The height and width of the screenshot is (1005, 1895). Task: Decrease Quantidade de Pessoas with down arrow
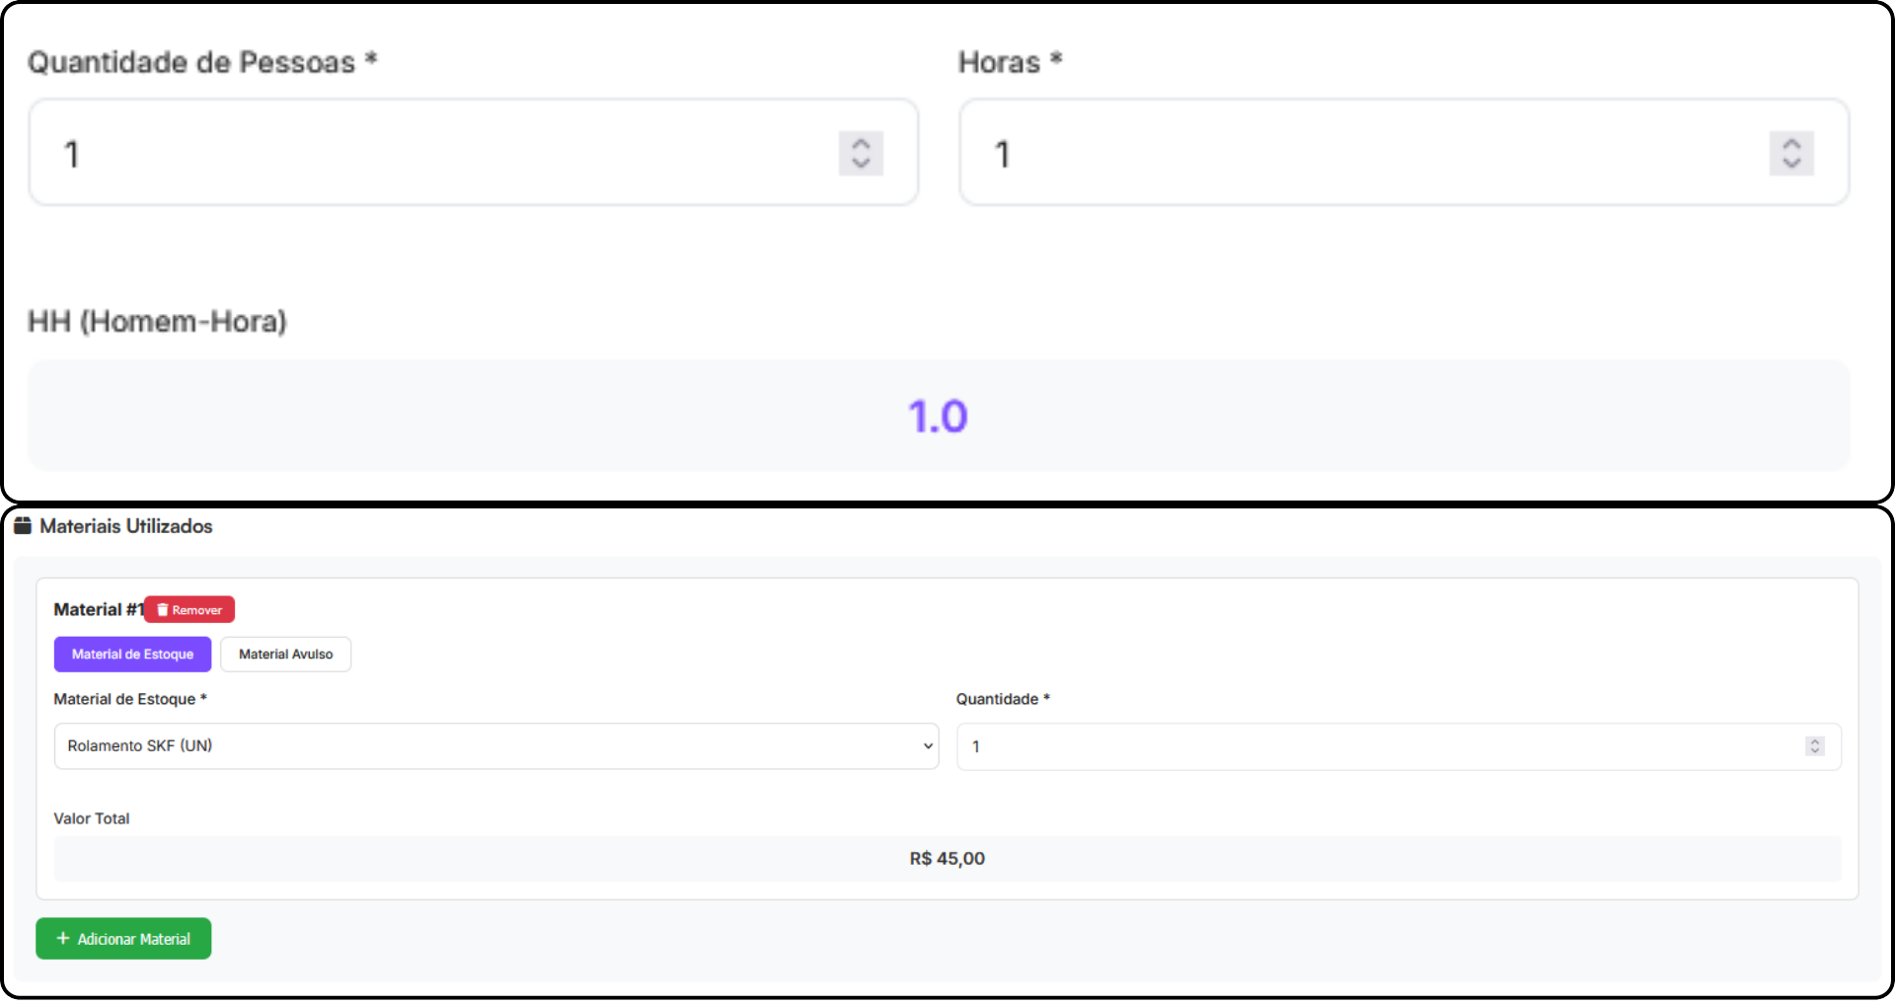(861, 163)
